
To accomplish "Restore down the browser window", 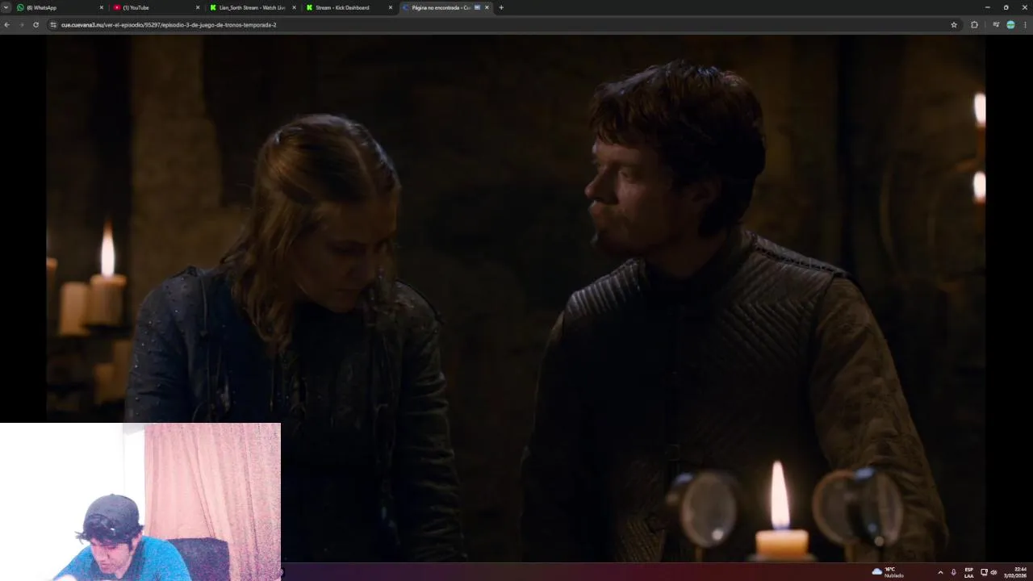I will (x=1006, y=7).
